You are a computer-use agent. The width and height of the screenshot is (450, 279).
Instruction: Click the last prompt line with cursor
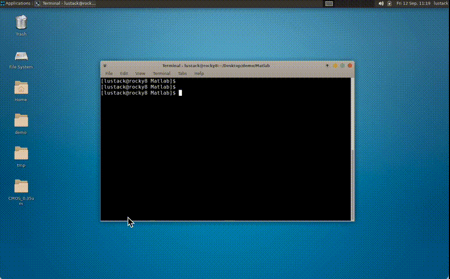[x=141, y=93]
